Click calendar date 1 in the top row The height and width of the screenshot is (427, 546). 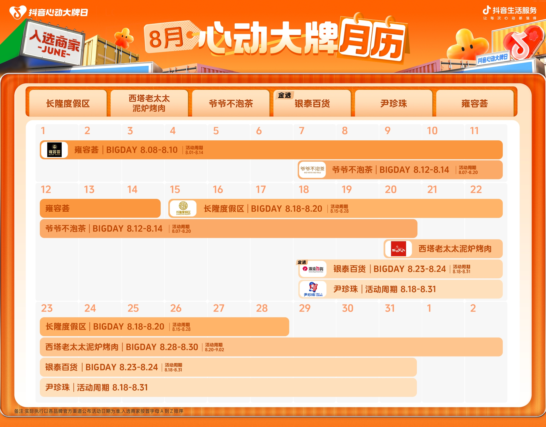(x=43, y=131)
